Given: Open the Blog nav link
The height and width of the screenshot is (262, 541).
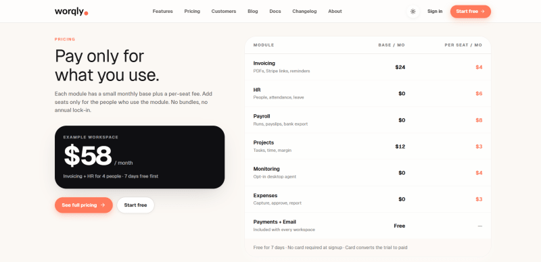Looking at the screenshot, I should pyautogui.click(x=252, y=11).
